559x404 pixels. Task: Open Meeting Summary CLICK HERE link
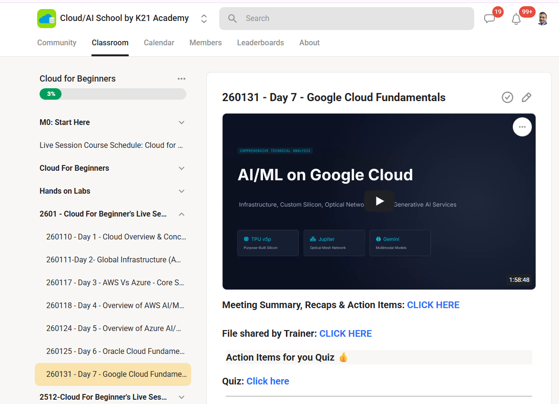(433, 305)
